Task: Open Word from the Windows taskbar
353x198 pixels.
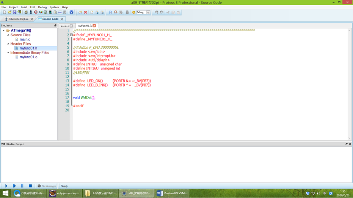Action: click(x=172, y=193)
